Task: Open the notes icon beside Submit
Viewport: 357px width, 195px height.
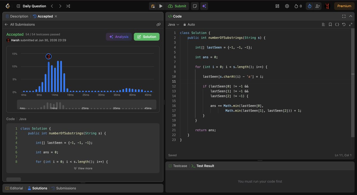Action: 195,6
